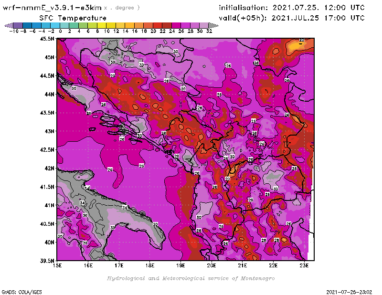Pick the legend swatch between 12 and 14
Screen dimensions: 382x295
[x=120, y=25]
